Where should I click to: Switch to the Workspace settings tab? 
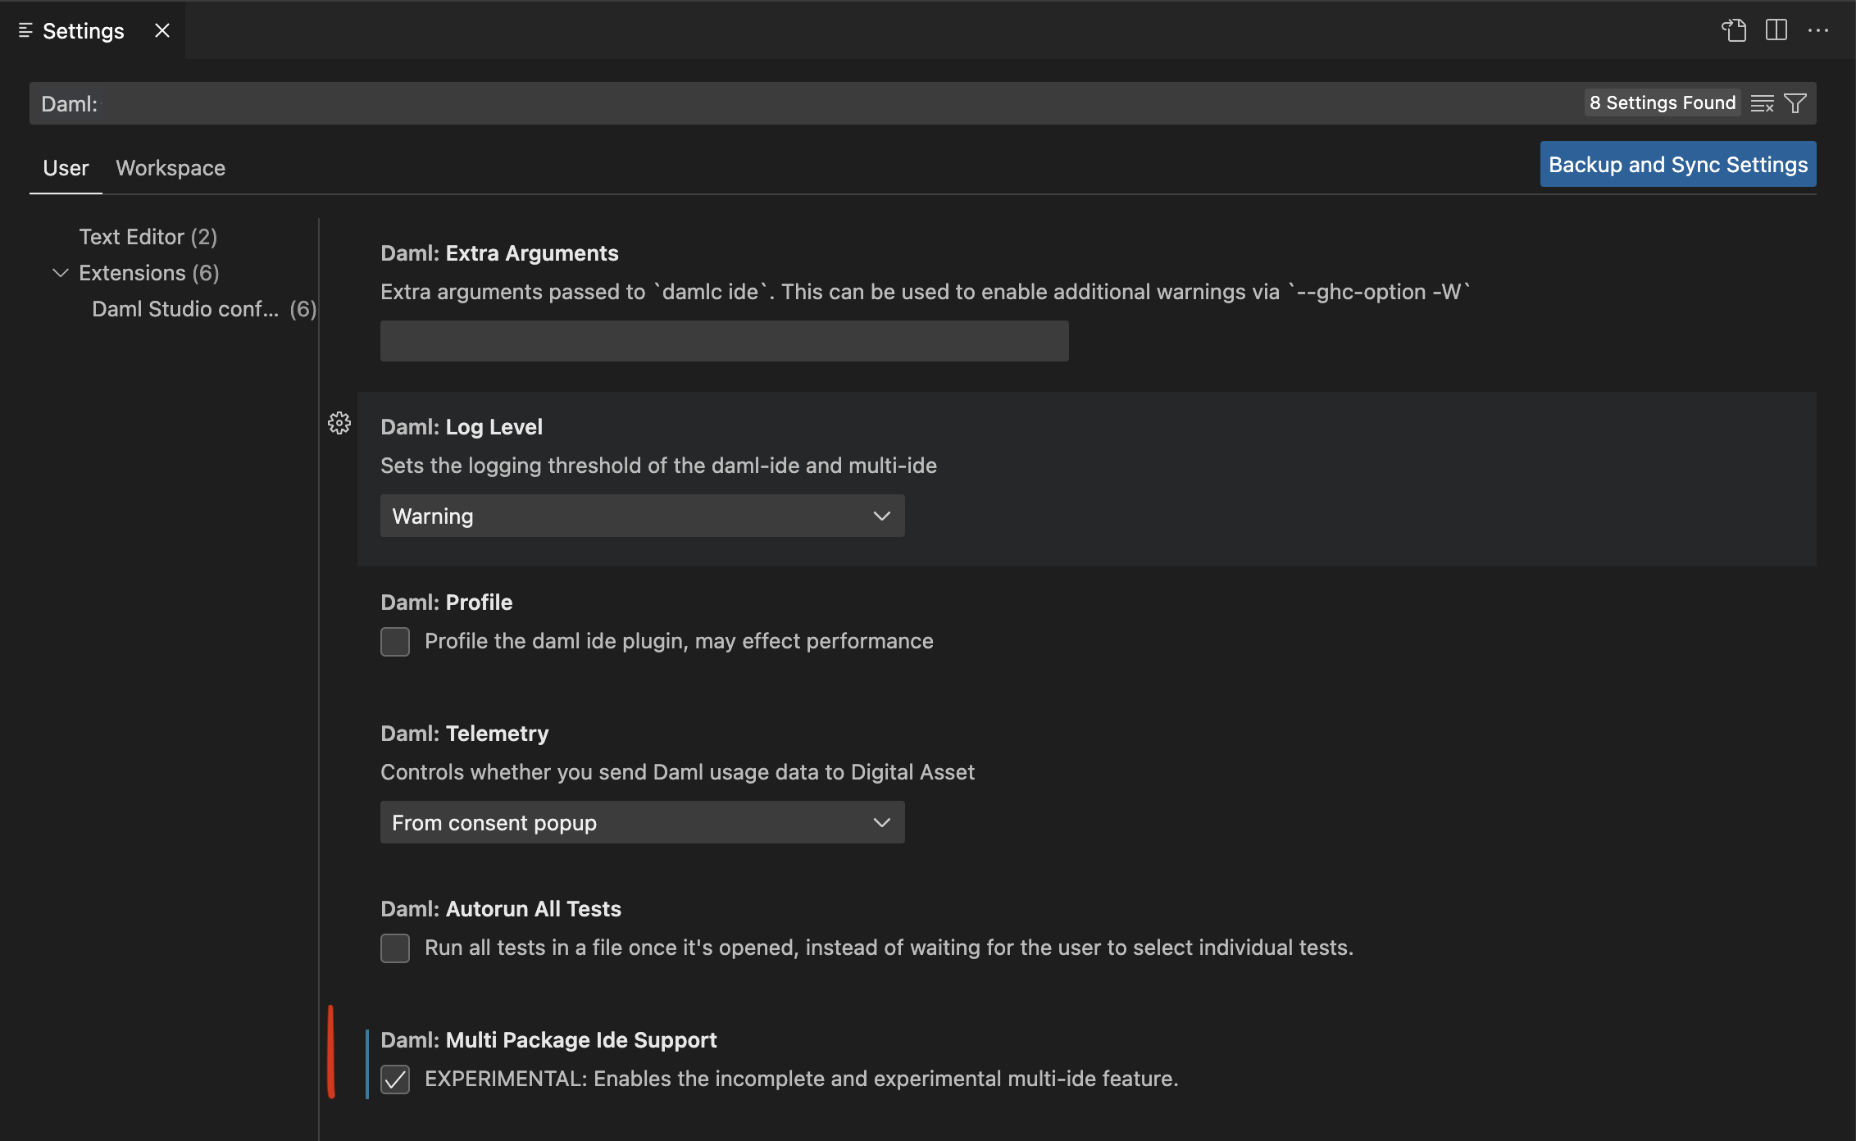pos(171,168)
